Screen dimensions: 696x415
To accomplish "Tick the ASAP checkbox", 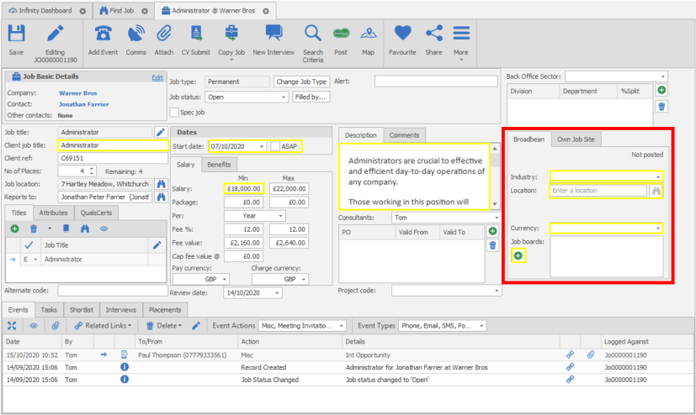I will 276,147.
